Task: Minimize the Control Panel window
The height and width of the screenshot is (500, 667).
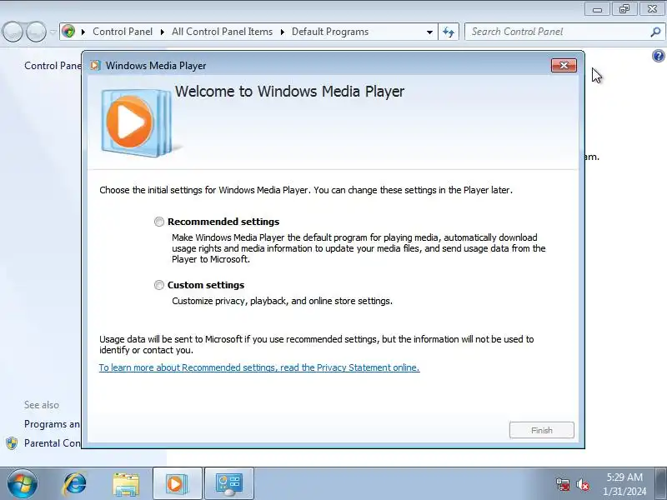Action: [x=597, y=9]
